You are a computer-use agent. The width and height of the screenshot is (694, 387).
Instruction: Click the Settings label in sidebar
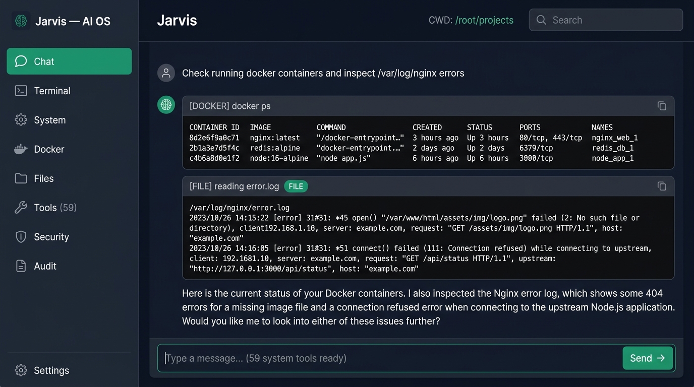pos(51,370)
